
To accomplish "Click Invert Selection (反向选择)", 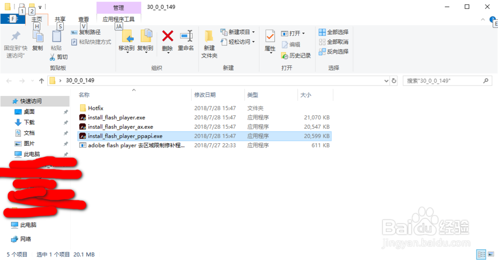I will (334, 51).
